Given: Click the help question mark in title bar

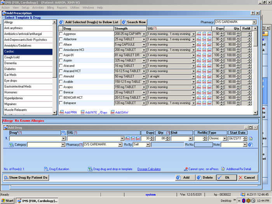Looking at the screenshot, I should (x=253, y=13).
